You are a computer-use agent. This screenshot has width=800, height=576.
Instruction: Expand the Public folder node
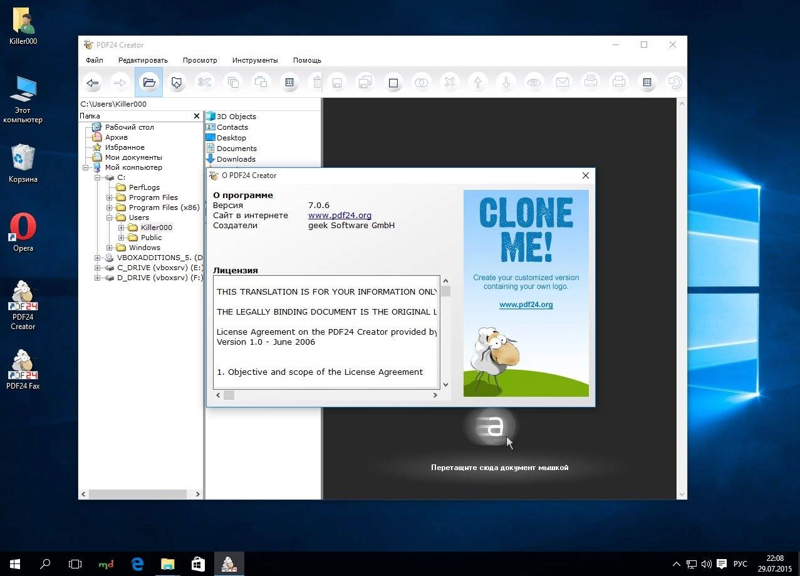122,238
